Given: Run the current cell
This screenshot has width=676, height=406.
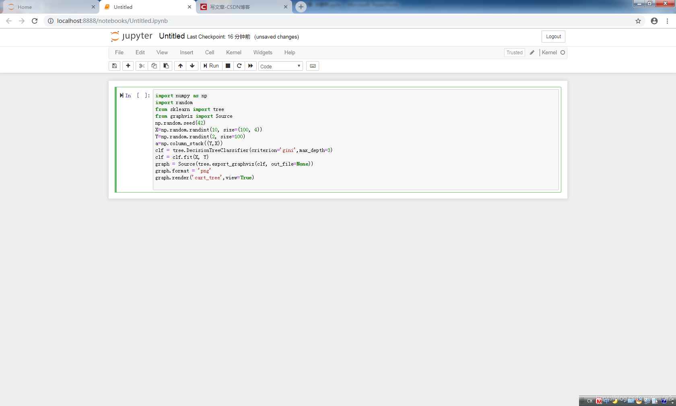Looking at the screenshot, I should [211, 66].
